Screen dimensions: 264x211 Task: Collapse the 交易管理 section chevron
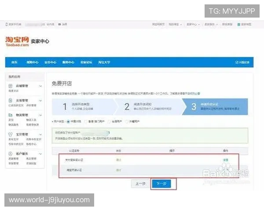click(40, 101)
